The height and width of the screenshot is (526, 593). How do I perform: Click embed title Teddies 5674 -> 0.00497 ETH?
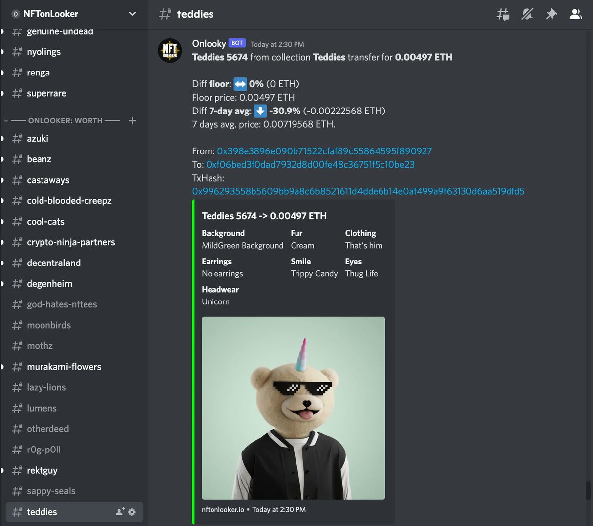(264, 216)
